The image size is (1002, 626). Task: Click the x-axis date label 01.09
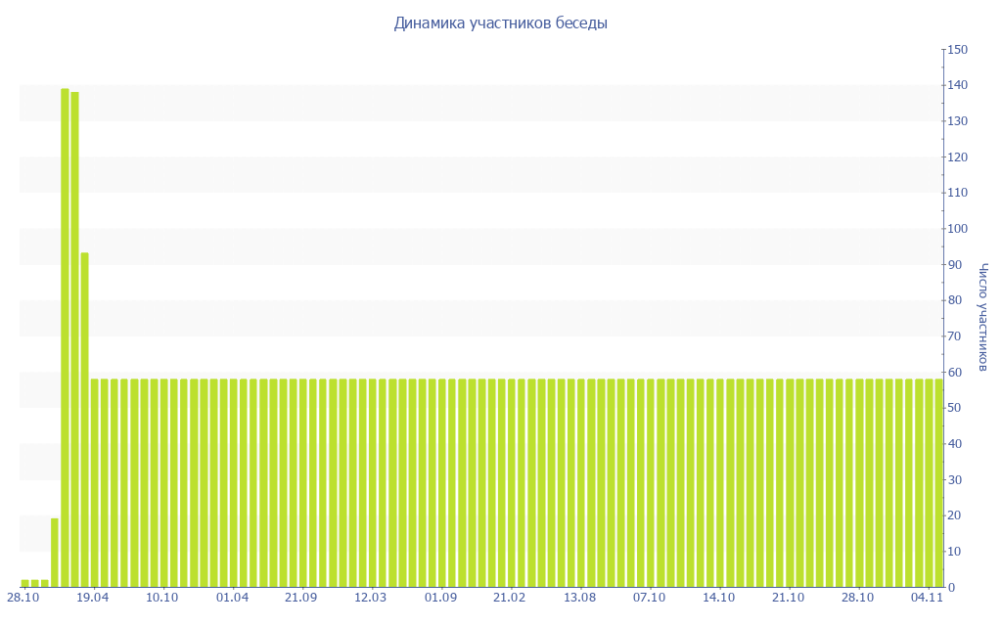[440, 598]
